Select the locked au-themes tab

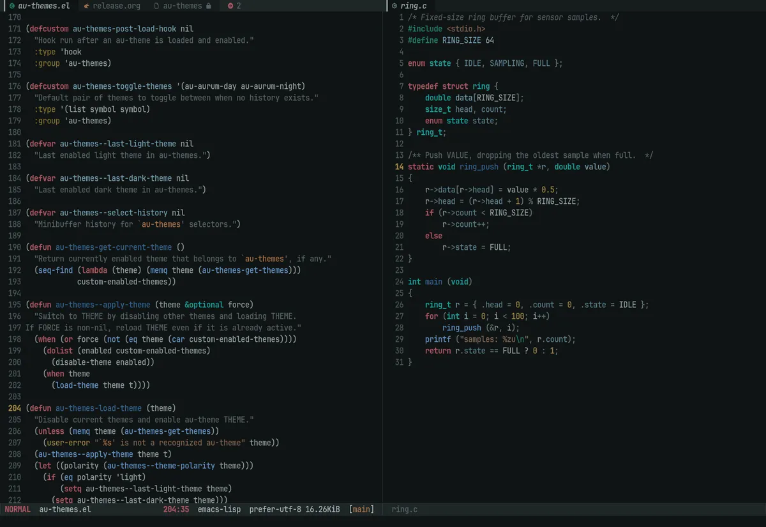click(183, 6)
